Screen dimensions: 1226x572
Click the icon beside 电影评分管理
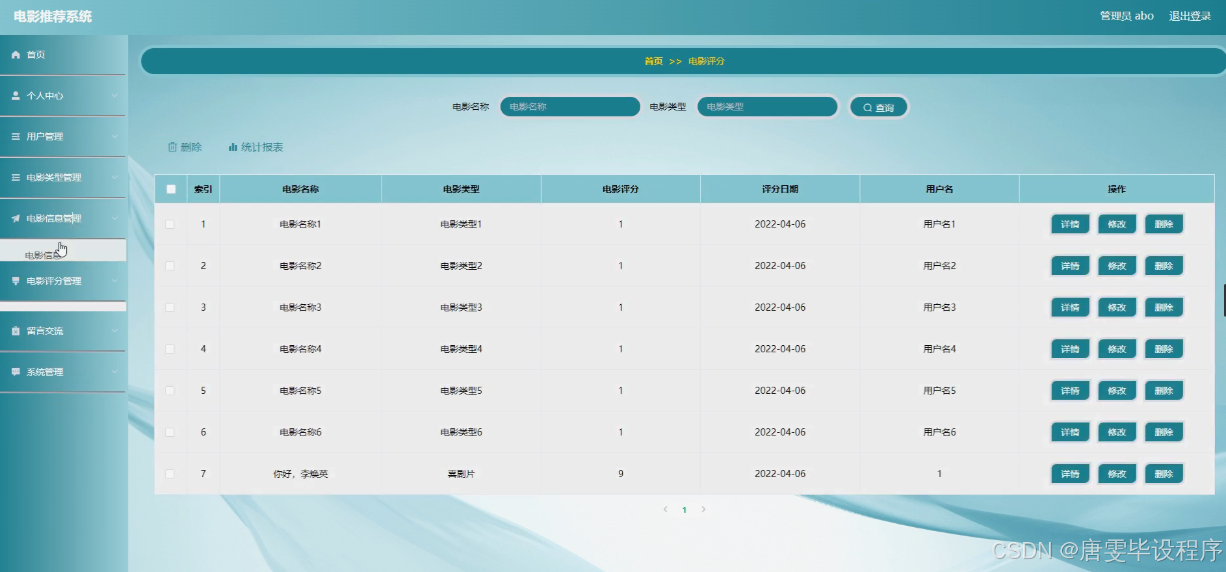pos(16,281)
